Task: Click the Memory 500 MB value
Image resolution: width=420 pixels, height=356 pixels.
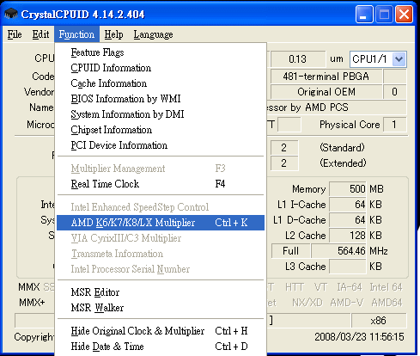Action: (x=348, y=189)
